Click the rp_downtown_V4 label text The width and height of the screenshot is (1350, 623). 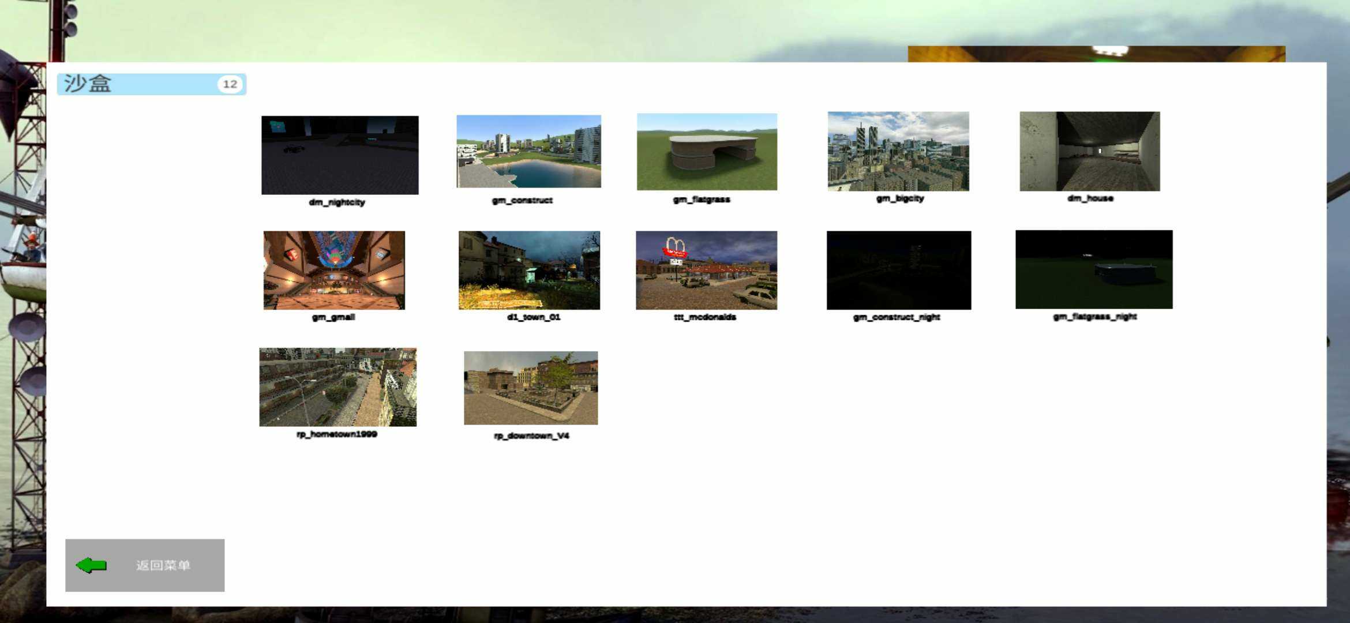coord(531,436)
